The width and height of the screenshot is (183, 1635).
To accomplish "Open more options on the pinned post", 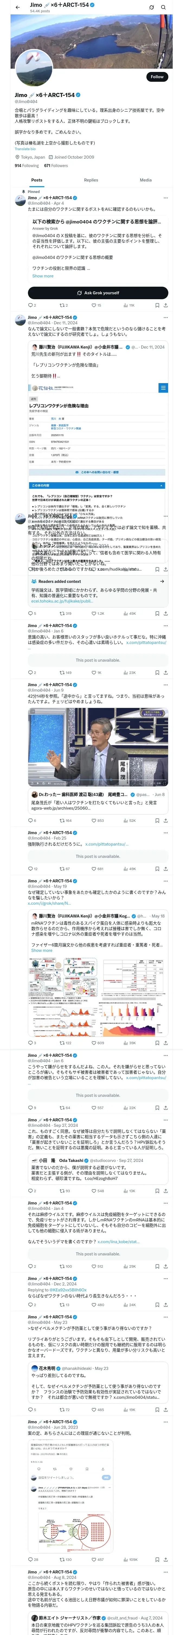I will click(165, 197).
